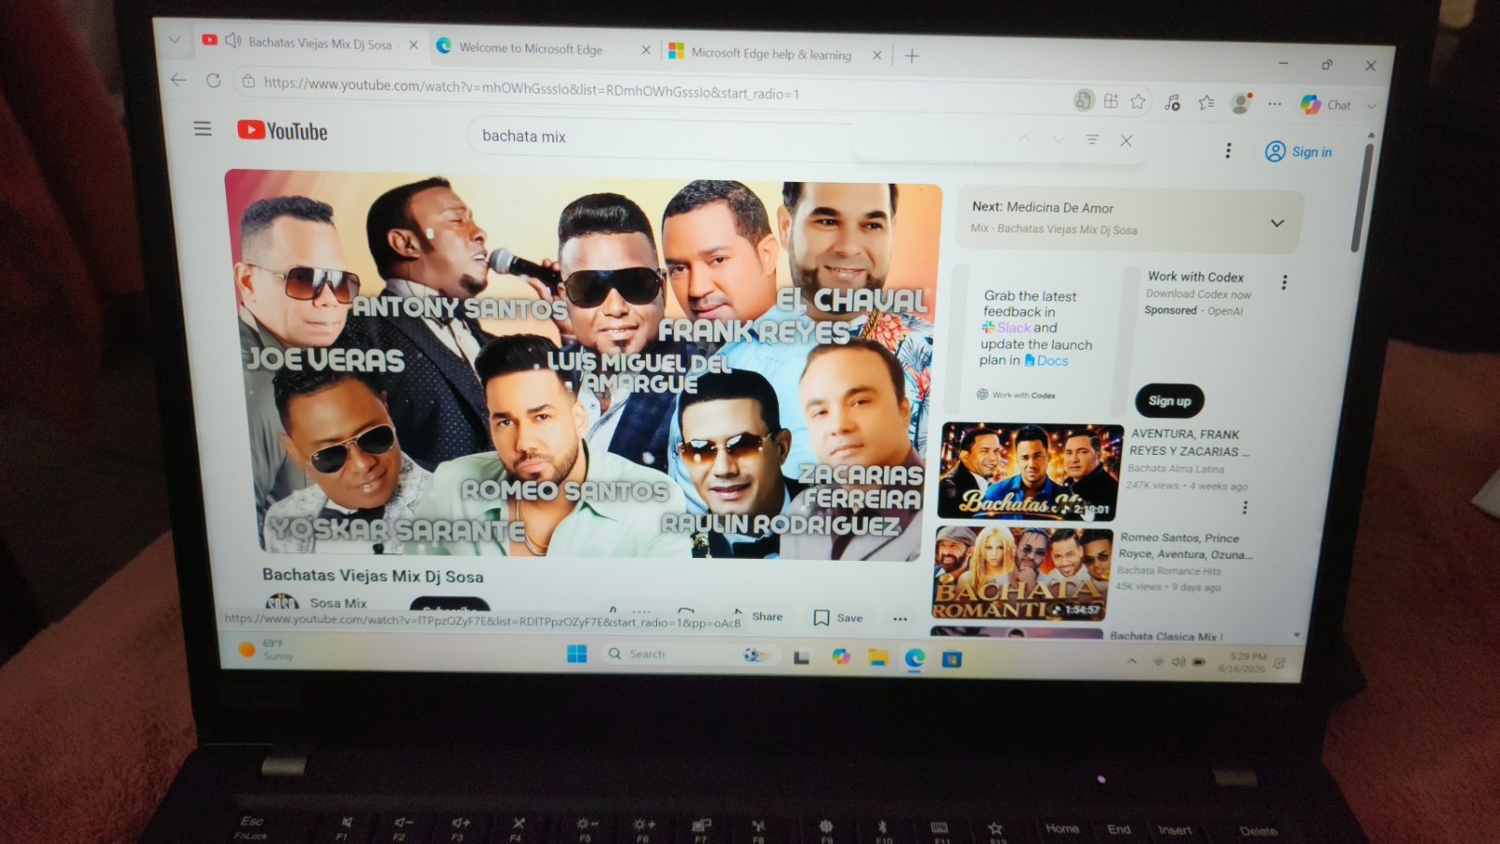Click the page info icon in address bar
The height and width of the screenshot is (844, 1500).
tap(248, 82)
